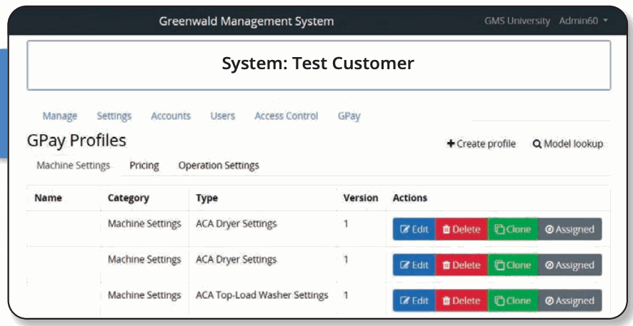Screen dimensions: 633x326
Task: Clone the first ACA Dryer Settings profile
Action: click(513, 229)
